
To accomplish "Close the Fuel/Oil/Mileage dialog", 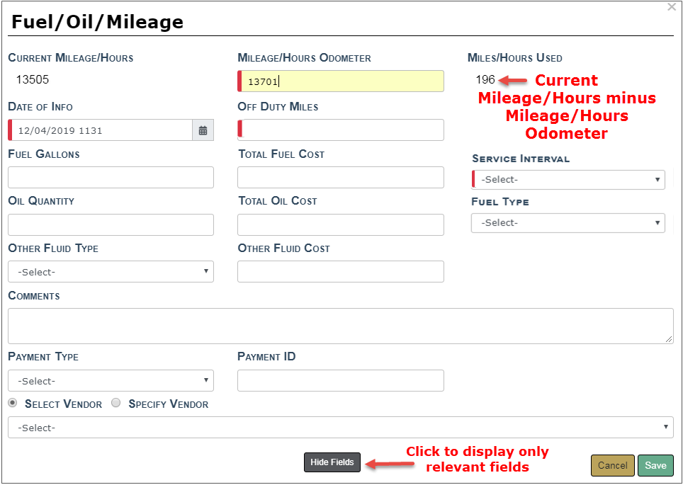I will tap(672, 7).
